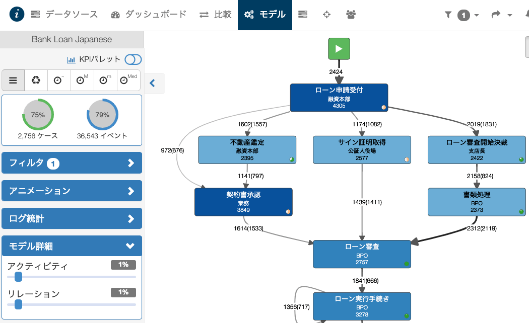Click the edge label 1602(1557)
Viewport: 529px width, 323px height.
point(252,124)
